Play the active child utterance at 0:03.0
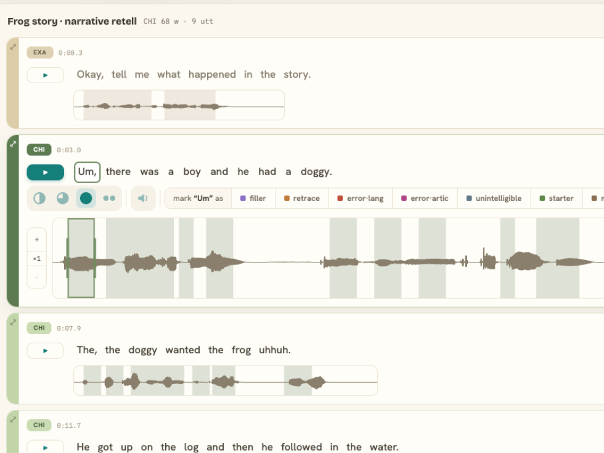The image size is (604, 453). coord(46,172)
